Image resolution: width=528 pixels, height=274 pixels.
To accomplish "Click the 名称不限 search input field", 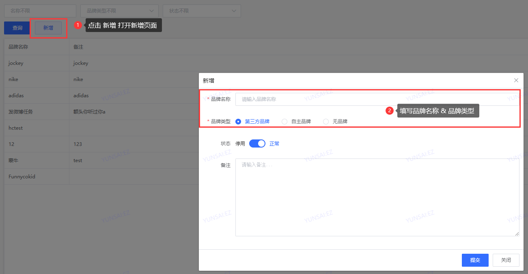I will (x=40, y=11).
